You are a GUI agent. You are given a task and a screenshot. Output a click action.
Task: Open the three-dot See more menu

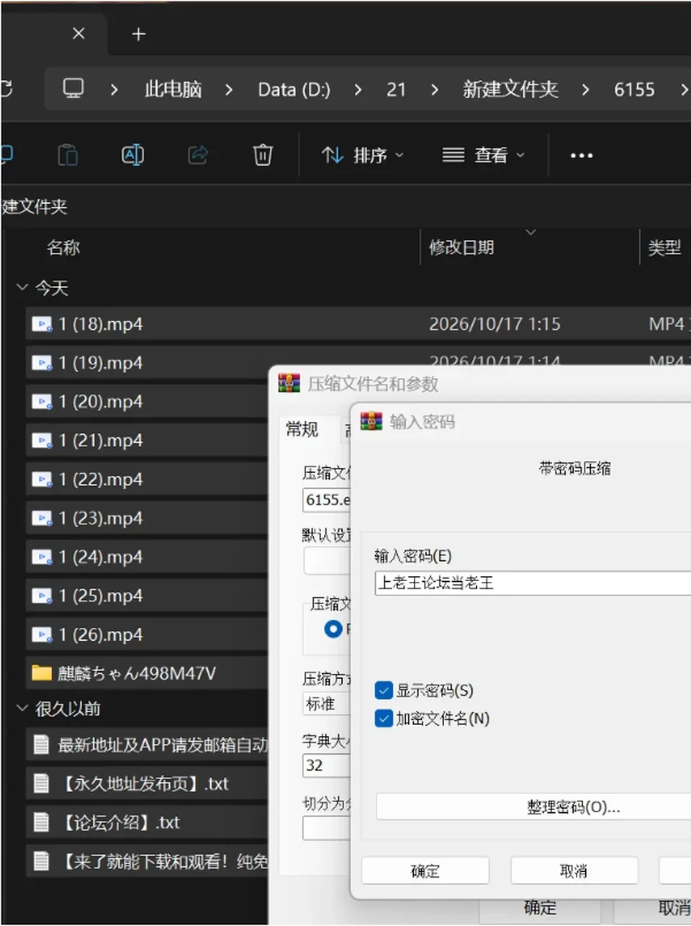(x=582, y=156)
